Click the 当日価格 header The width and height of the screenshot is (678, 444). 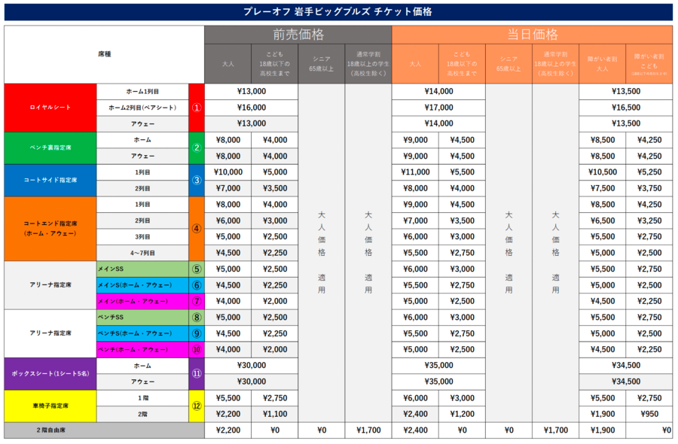pos(532,35)
